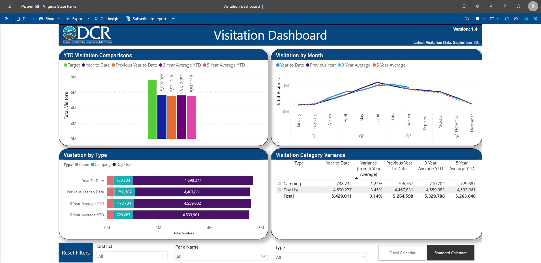Click the download arrow icon
Viewport: 541px width, 263px height.
coord(491,6)
